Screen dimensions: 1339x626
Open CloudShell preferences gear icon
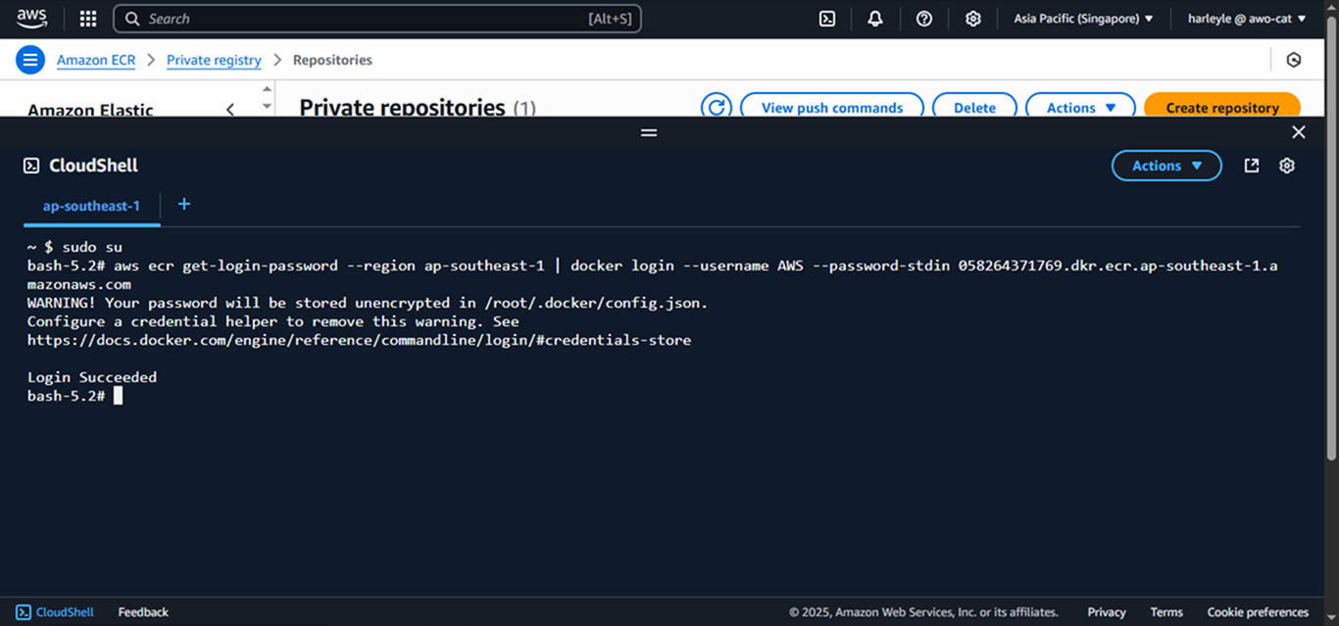1287,166
